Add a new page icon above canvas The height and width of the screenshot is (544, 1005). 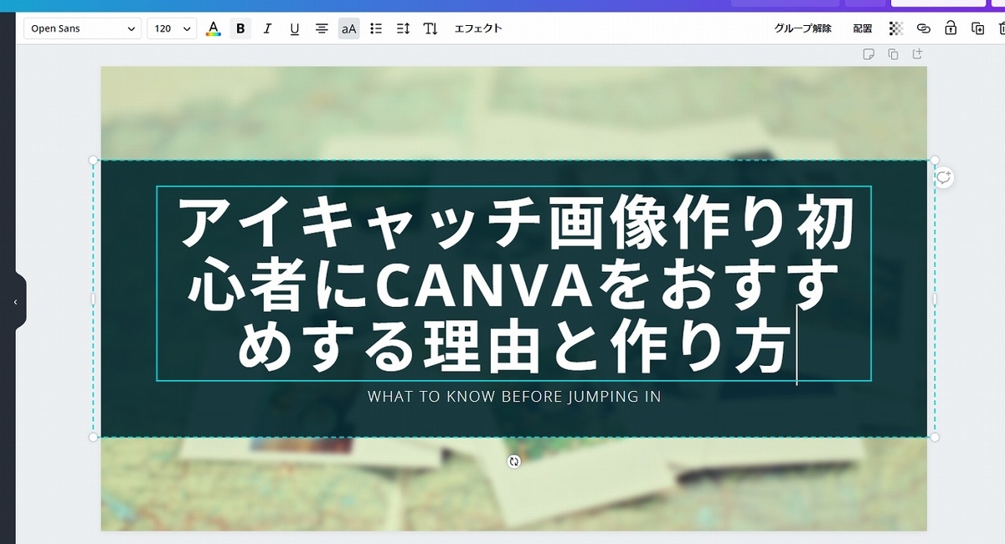[917, 54]
